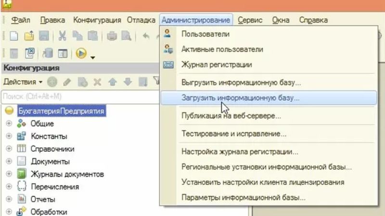The width and height of the screenshot is (385, 216).
Task: Click the filter funnel icon in the Configuration toolbar
Action: click(x=156, y=81)
